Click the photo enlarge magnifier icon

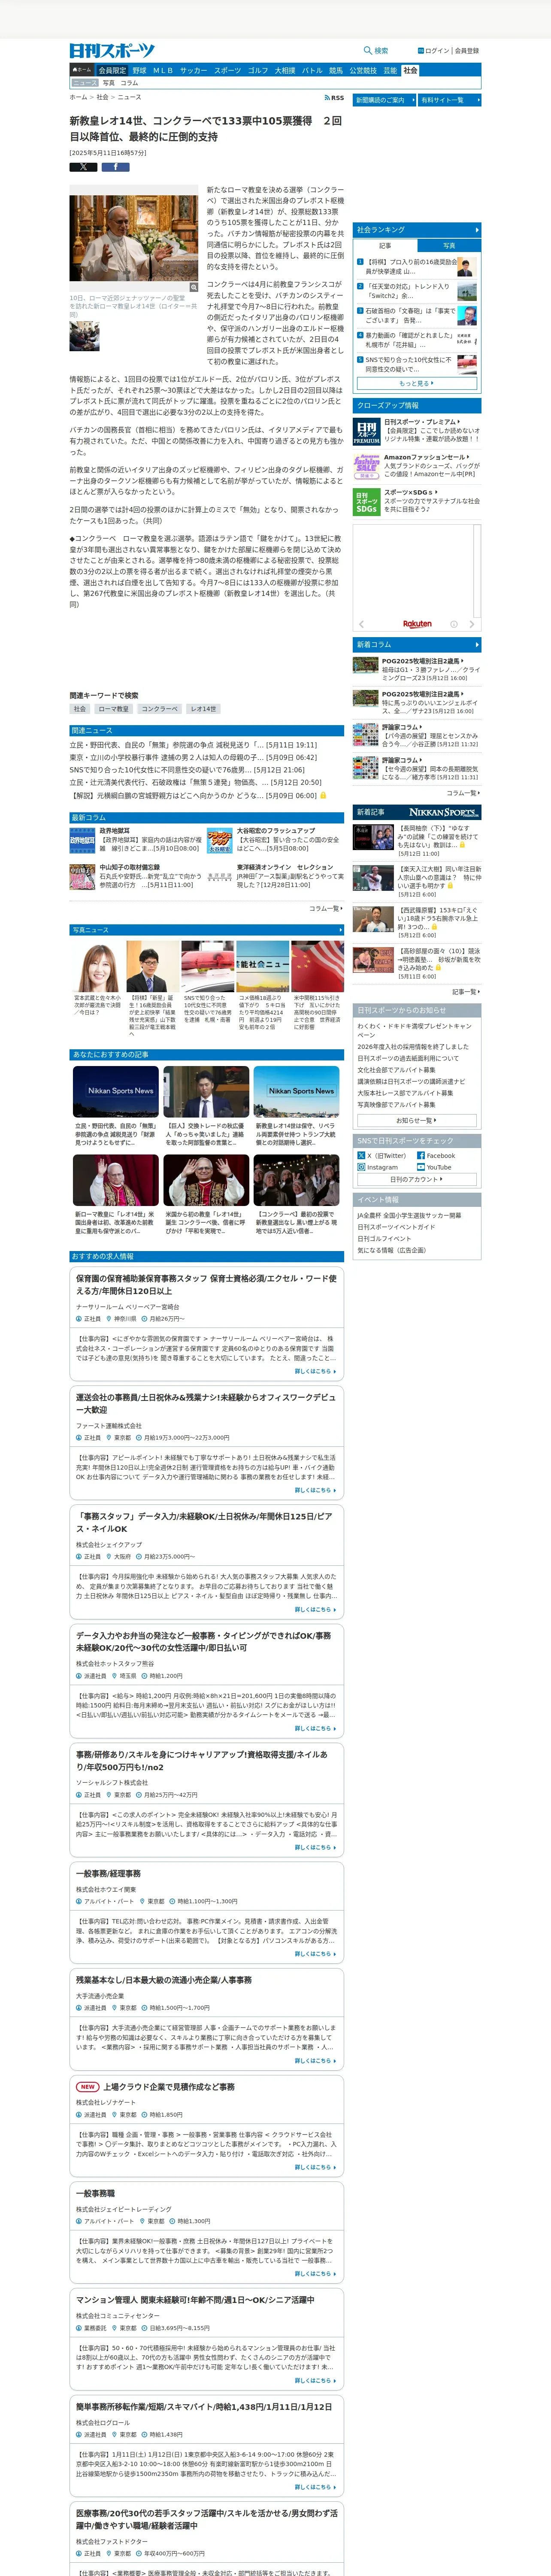click(x=194, y=287)
